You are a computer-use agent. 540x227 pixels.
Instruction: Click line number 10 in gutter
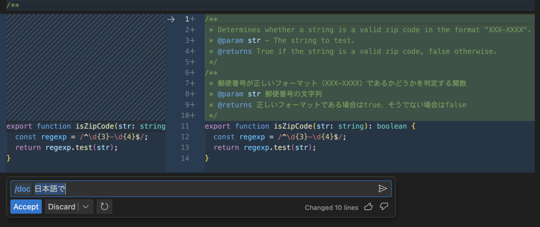[x=186, y=116]
